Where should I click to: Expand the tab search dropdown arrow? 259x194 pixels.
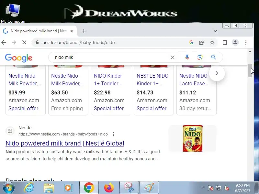click(215, 31)
